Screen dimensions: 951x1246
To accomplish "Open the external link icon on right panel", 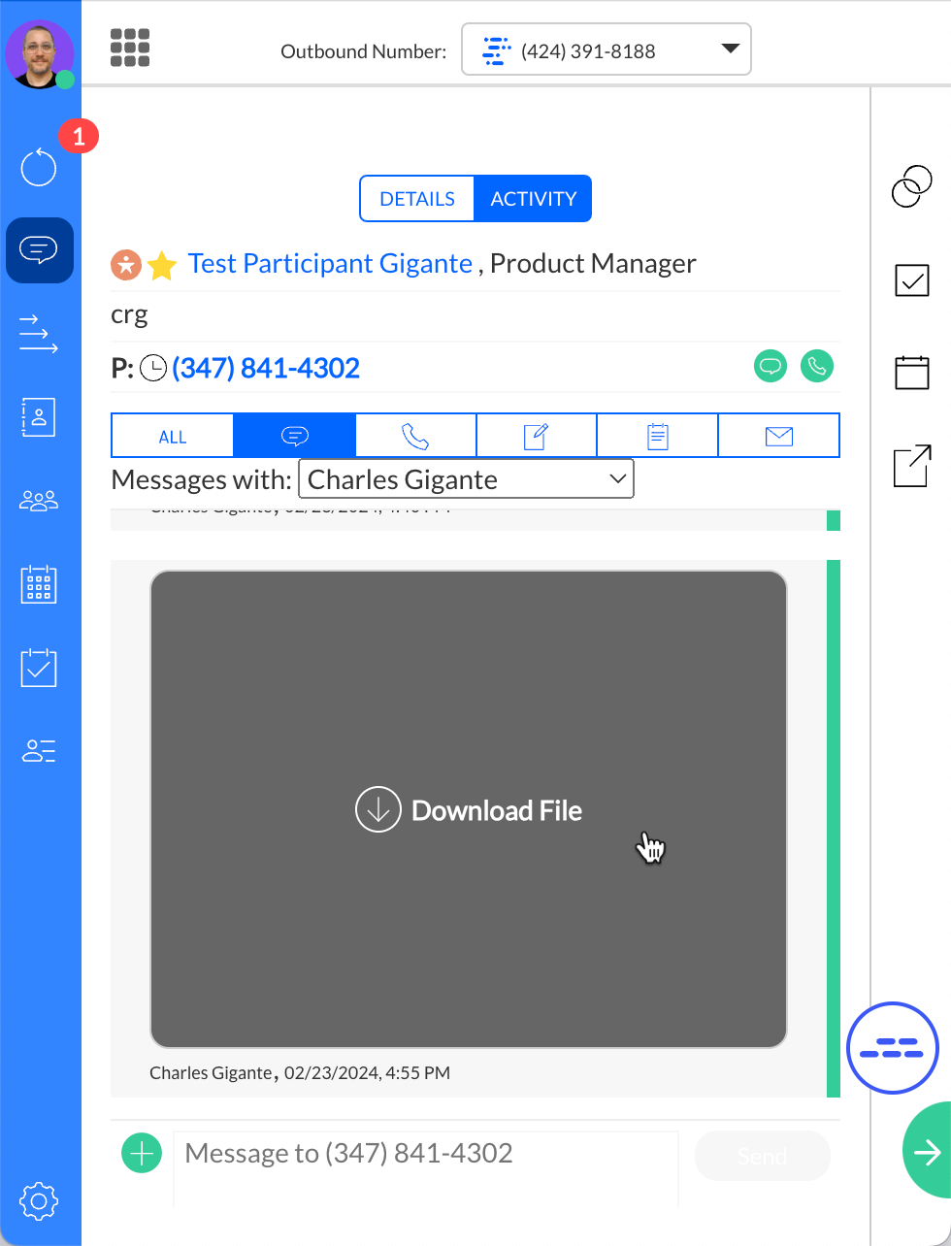I will pos(911,467).
